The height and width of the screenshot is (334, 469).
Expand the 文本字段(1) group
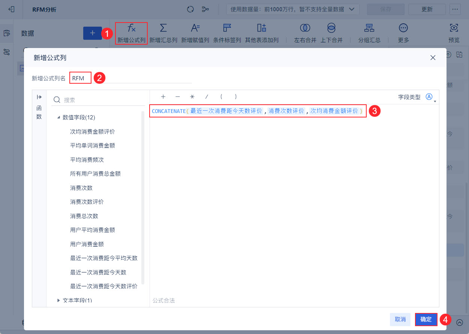58,300
